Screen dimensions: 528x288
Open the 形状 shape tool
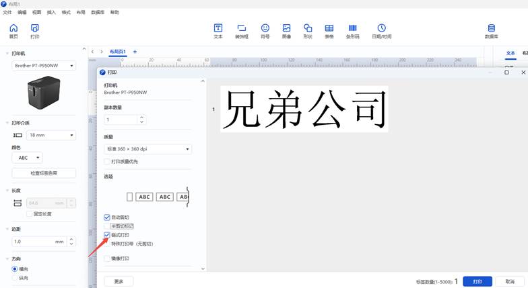(x=308, y=31)
